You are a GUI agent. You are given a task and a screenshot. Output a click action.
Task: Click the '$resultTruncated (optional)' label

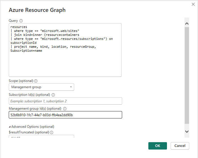pyautogui.click(x=29, y=132)
